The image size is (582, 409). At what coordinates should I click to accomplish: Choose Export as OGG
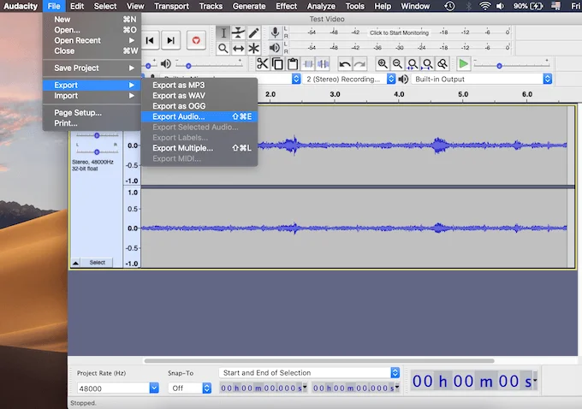[199, 106]
